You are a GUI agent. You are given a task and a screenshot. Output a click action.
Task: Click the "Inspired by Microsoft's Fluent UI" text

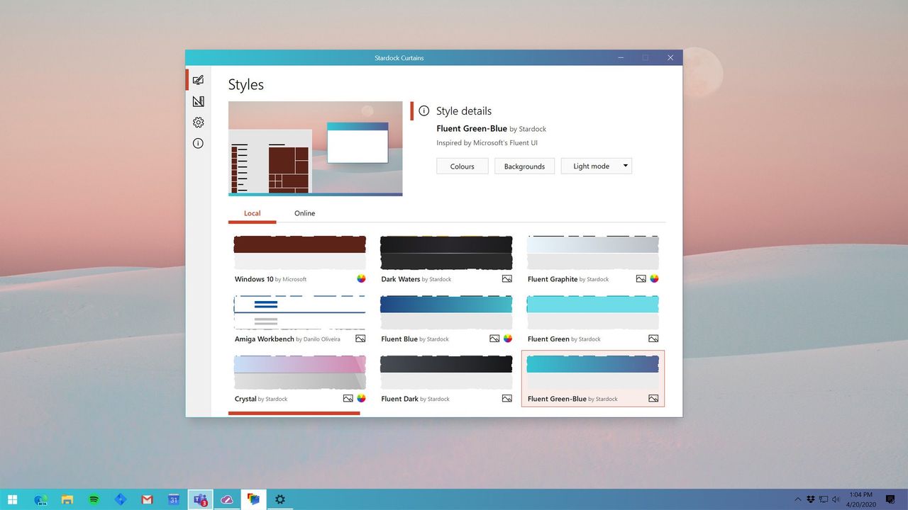pyautogui.click(x=487, y=143)
